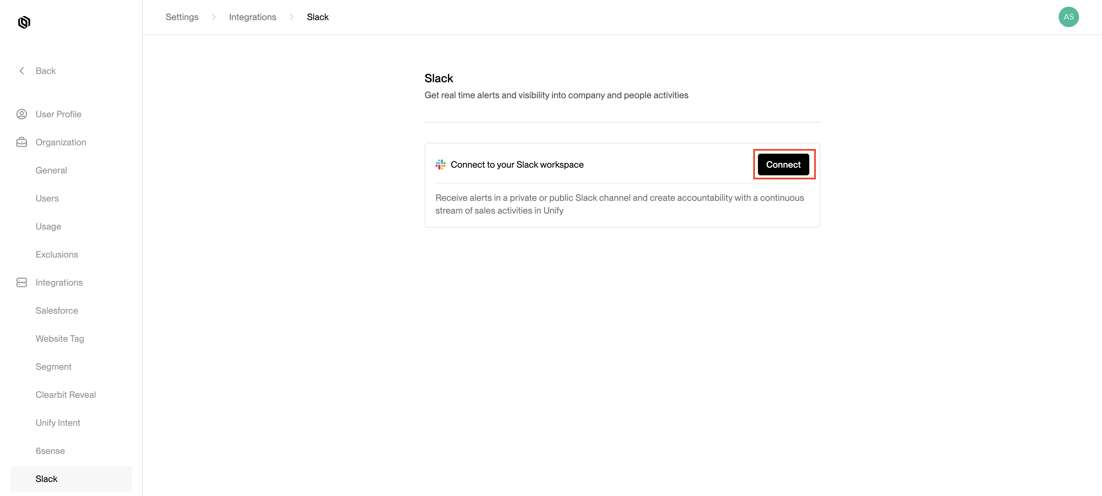Open Exclusions settings

57,254
